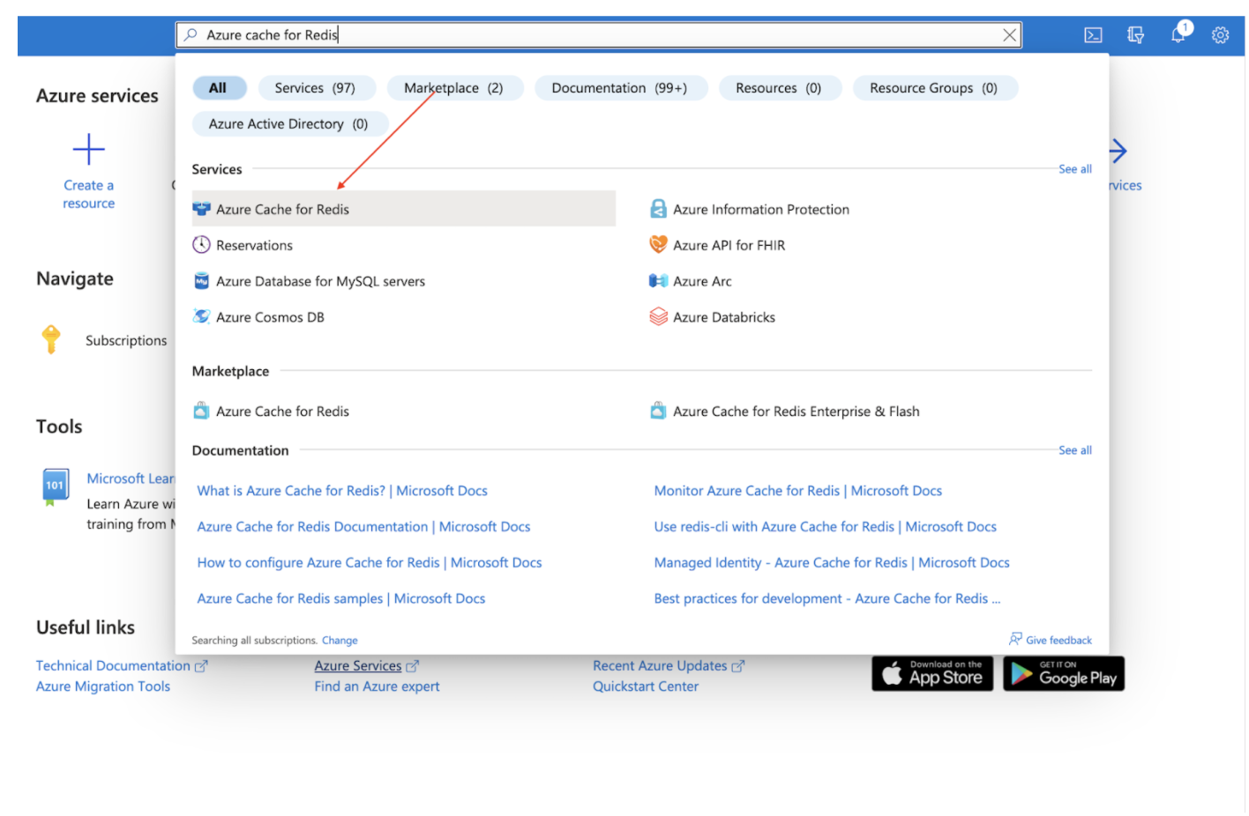Click the Reservations clock icon
Viewport: 1249px width, 816px height.
(x=201, y=245)
